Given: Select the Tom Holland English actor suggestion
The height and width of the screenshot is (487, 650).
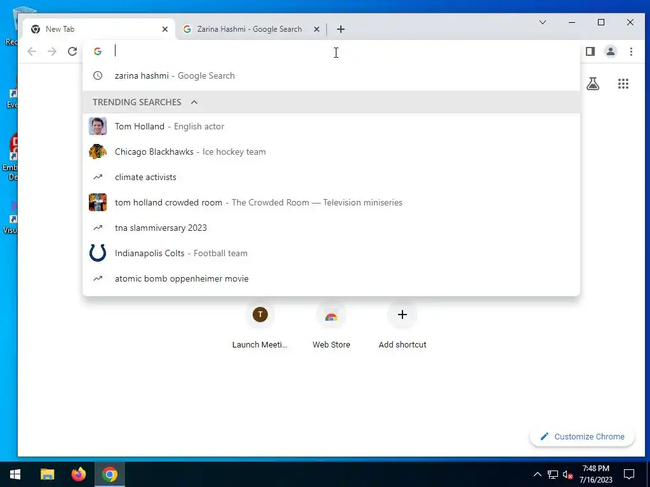Looking at the screenshot, I should click(331, 126).
